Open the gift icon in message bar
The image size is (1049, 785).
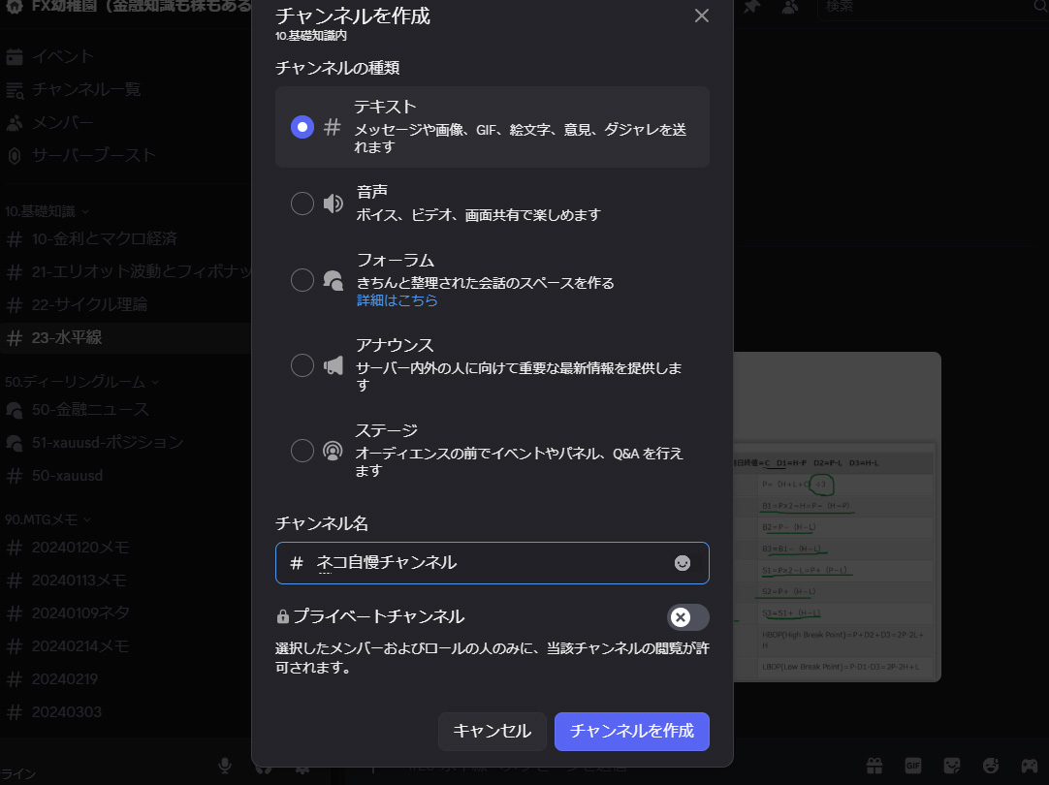[874, 765]
